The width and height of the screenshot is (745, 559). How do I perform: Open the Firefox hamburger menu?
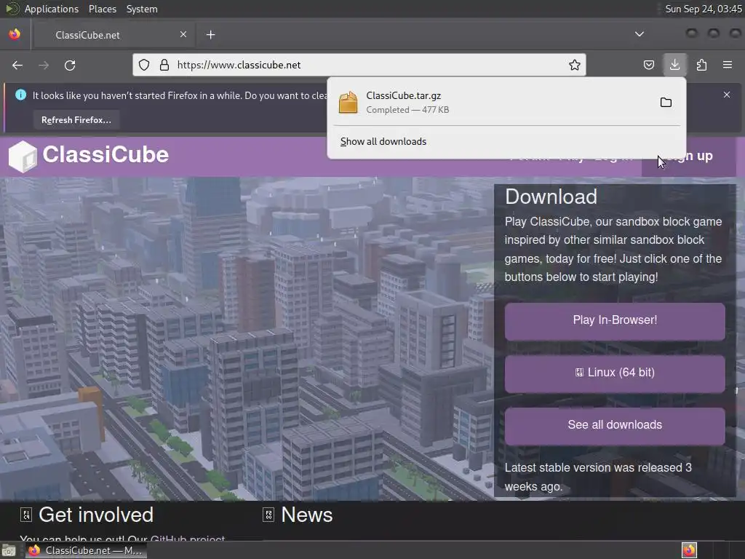coord(728,65)
